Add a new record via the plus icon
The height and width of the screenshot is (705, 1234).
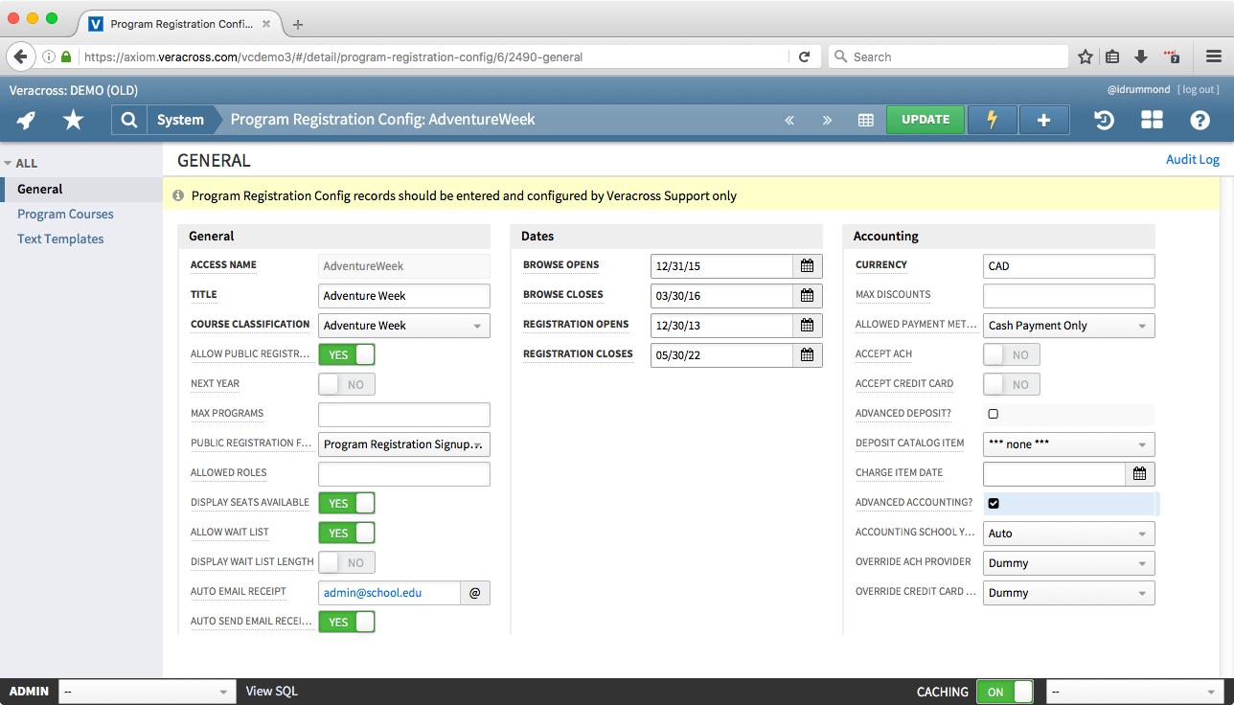click(1043, 120)
